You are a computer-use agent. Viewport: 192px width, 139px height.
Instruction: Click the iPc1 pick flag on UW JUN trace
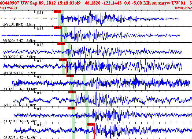coord(57,12)
